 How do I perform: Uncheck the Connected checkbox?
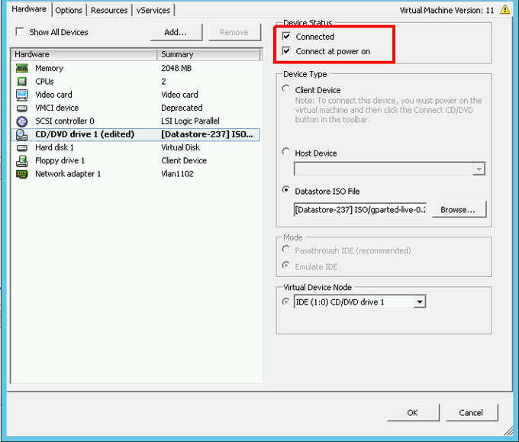286,36
